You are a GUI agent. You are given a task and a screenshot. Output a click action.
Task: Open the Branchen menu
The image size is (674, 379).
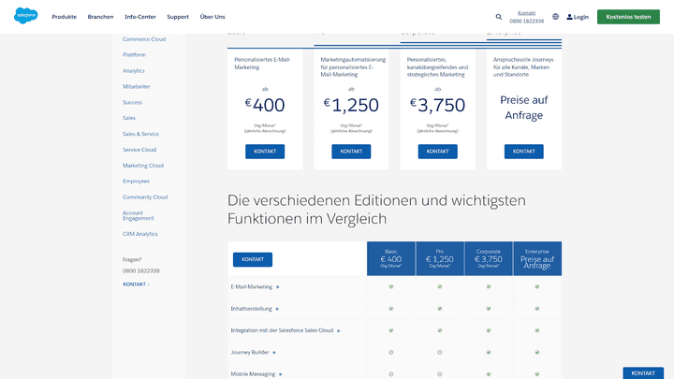coord(100,17)
